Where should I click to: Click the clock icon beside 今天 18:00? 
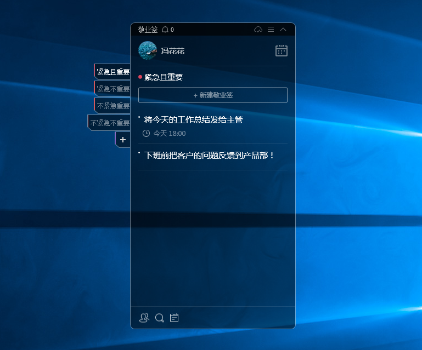click(x=146, y=134)
